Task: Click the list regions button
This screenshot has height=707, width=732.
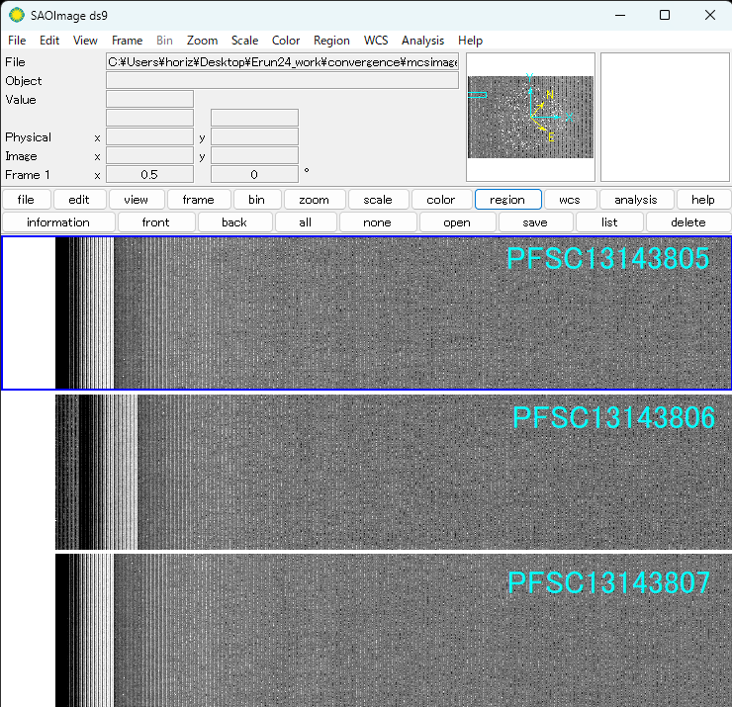Action: click(608, 222)
